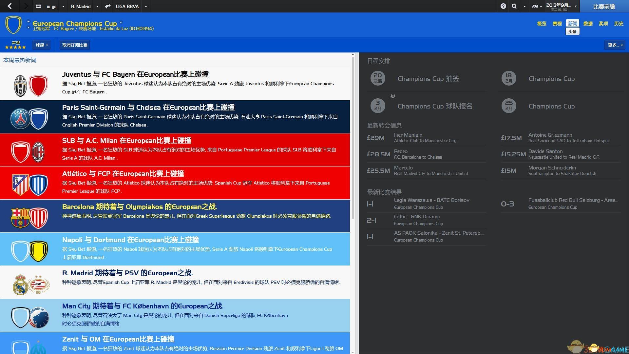Open the SLB 与 A.C. Milan headline
Image resolution: width=629 pixels, height=354 pixels.
(127, 141)
